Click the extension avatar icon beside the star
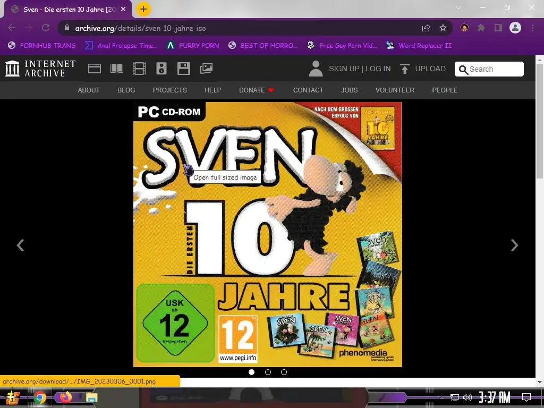 coord(464,28)
